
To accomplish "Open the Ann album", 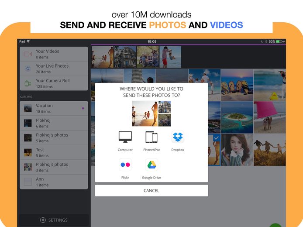I will click(54, 182).
